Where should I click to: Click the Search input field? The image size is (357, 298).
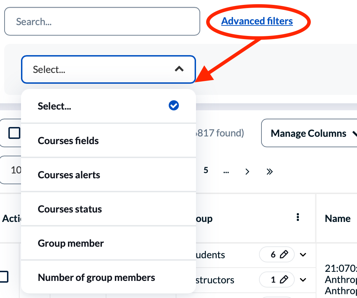[102, 21]
